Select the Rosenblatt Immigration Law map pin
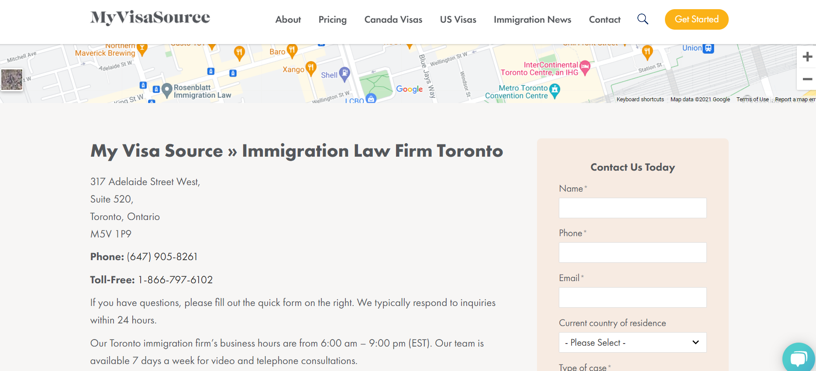The height and width of the screenshot is (371, 816). coord(167,90)
